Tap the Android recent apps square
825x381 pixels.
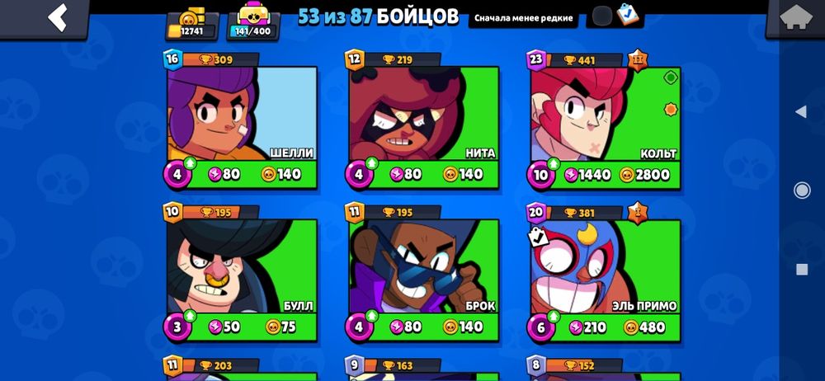[x=801, y=270]
